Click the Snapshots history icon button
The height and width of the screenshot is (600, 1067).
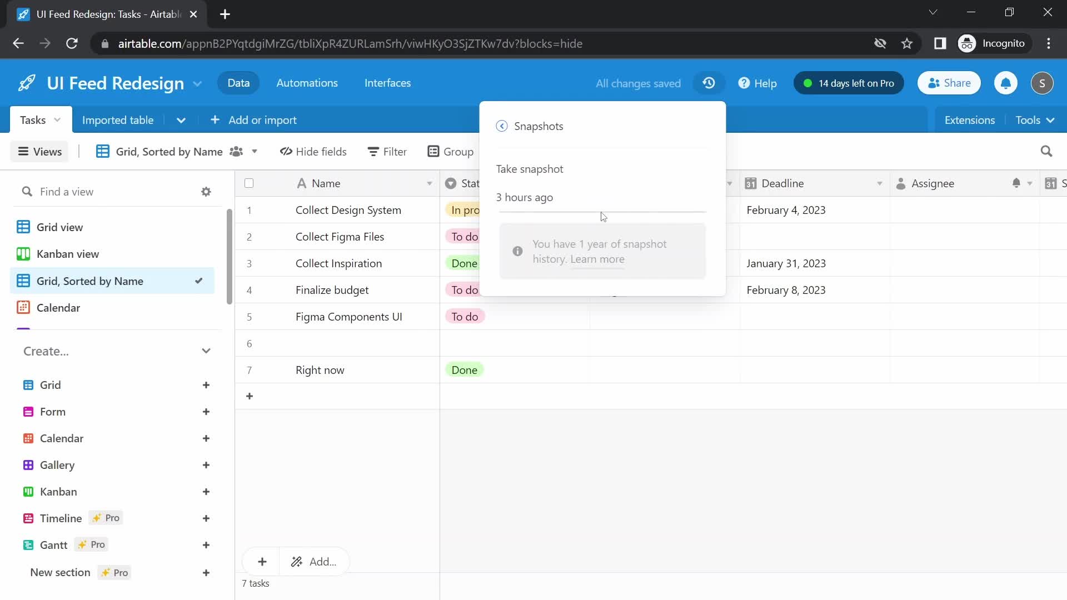pos(709,83)
